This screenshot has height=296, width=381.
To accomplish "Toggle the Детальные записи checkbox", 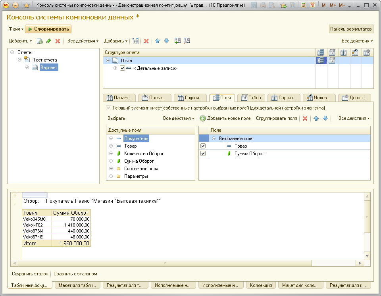I will tap(122, 68).
